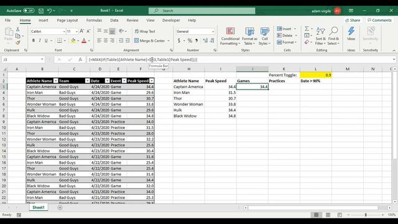
Task: Click the Save icon in title bar
Action: coord(41,11)
